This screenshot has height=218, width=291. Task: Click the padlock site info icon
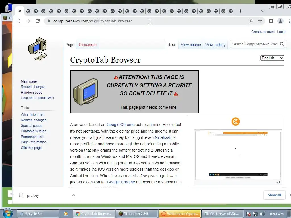(49, 21)
